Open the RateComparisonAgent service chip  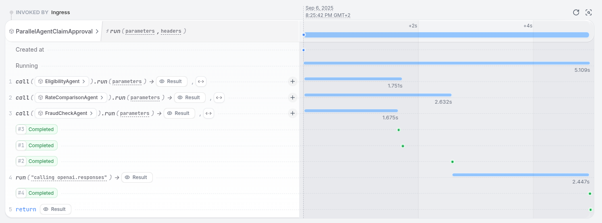71,98
